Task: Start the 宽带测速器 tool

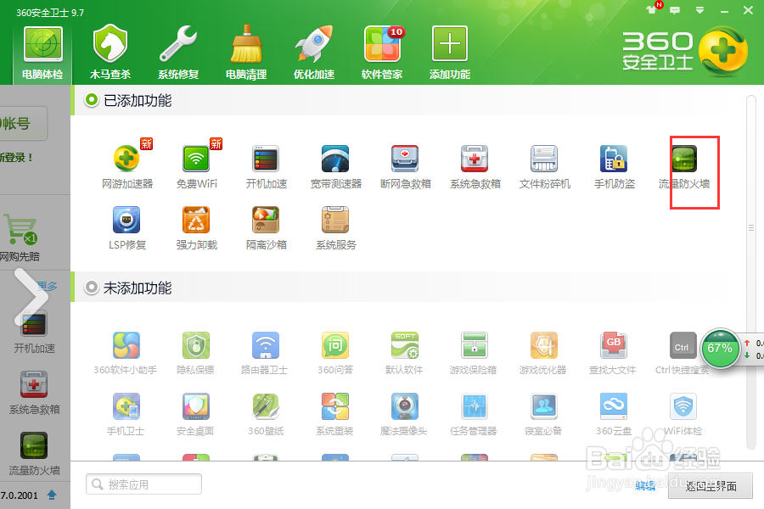Action: click(x=335, y=167)
